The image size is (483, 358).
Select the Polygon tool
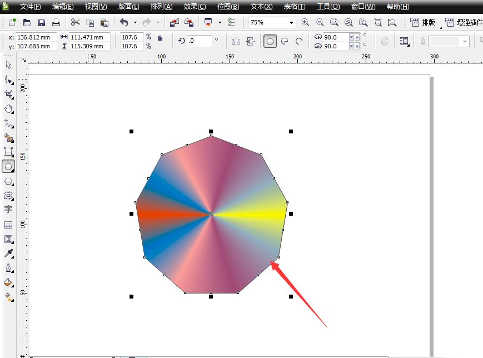(x=8, y=181)
